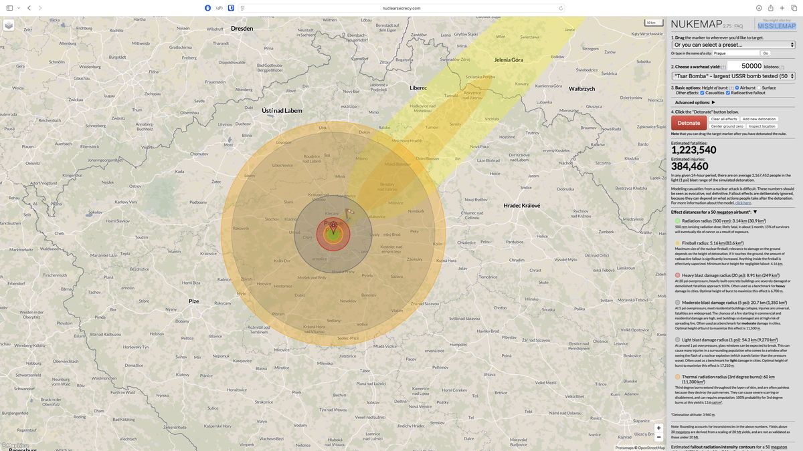The width and height of the screenshot is (803, 451).
Task: Open the map layers selector icon
Action: coord(9,25)
